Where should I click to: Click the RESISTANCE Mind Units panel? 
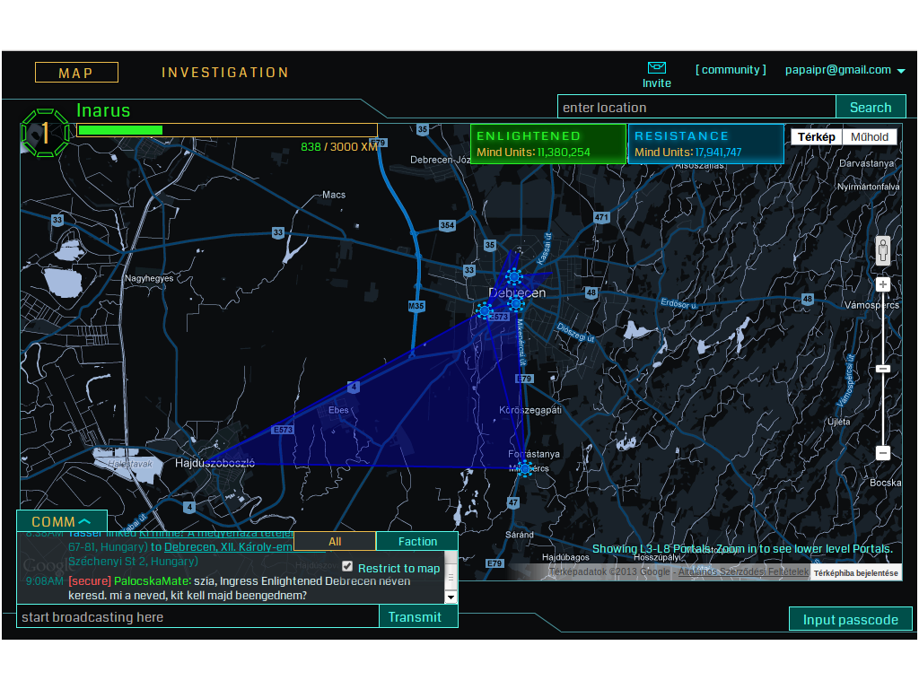[705, 144]
